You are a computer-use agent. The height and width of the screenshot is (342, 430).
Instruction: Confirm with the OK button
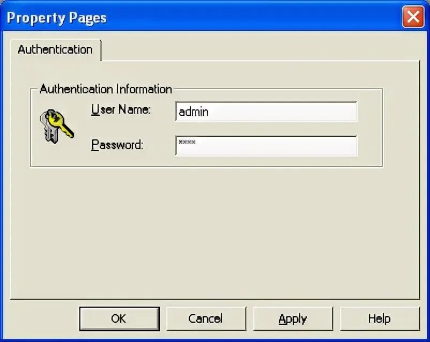tap(119, 319)
